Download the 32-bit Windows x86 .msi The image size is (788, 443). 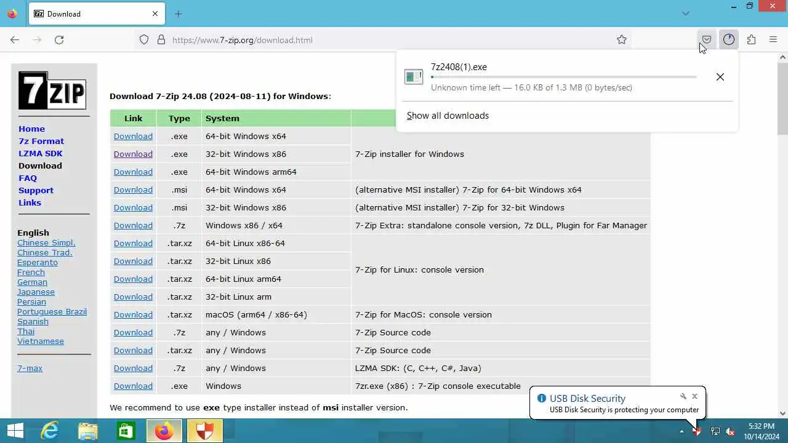coord(133,207)
